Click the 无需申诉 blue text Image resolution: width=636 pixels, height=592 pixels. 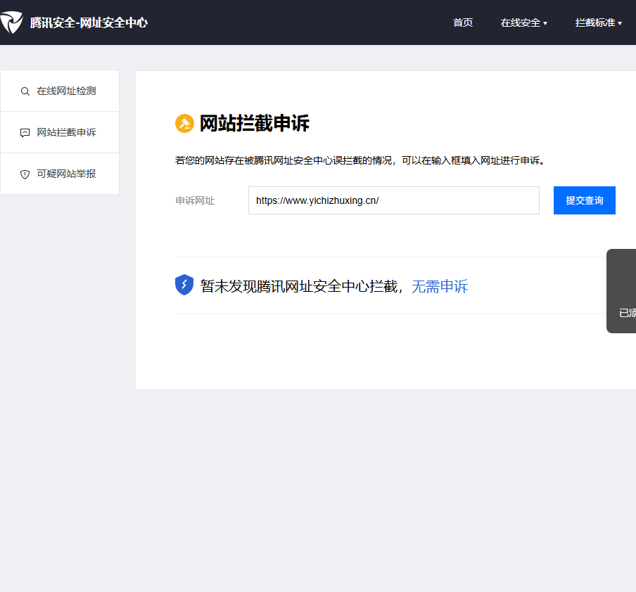click(x=440, y=286)
